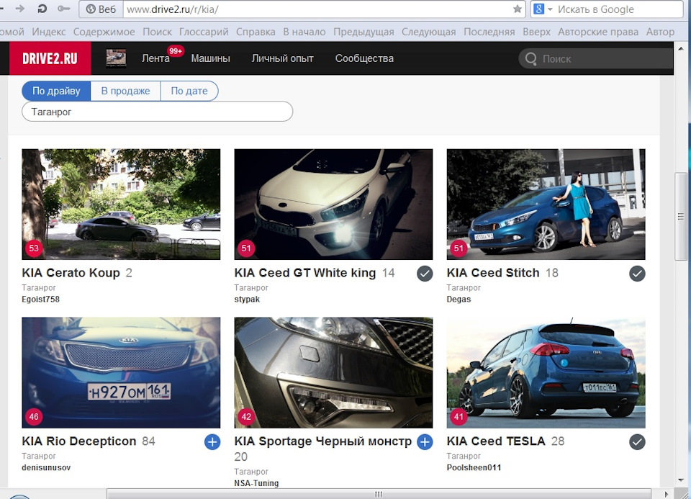Click the Следующая navigation bar item
This screenshot has height=499, width=691.
(428, 32)
